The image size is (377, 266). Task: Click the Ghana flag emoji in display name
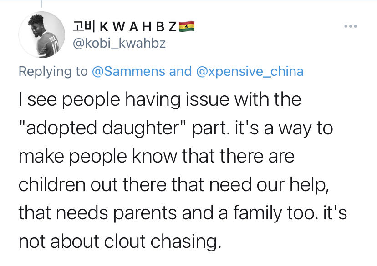pos(187,27)
